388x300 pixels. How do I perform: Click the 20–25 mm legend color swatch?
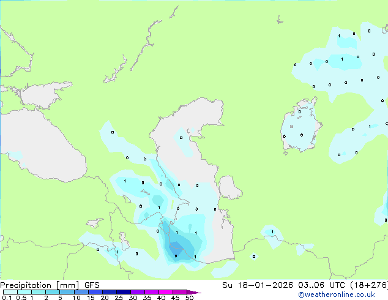(110, 292)
